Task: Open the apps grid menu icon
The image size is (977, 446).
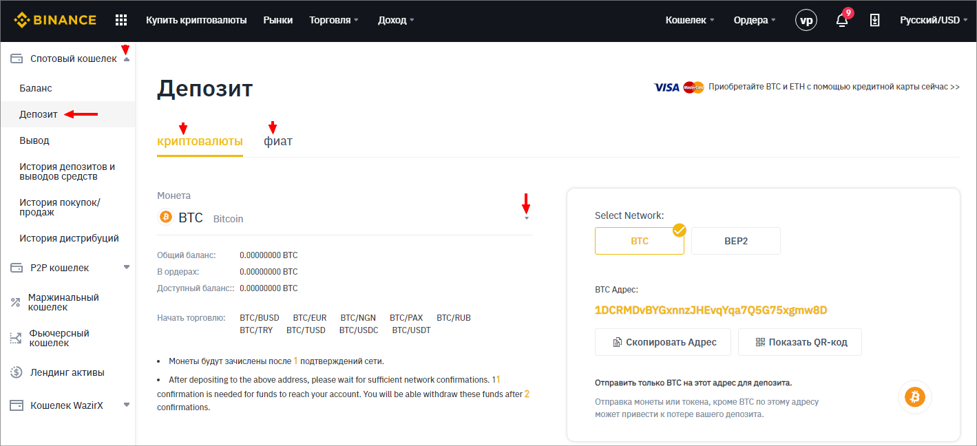Action: [x=121, y=20]
